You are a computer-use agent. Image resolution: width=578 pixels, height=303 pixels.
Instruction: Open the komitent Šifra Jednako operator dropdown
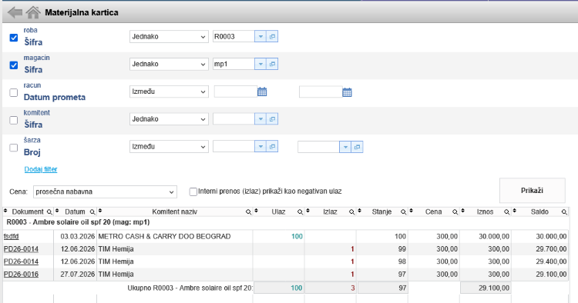(169, 119)
